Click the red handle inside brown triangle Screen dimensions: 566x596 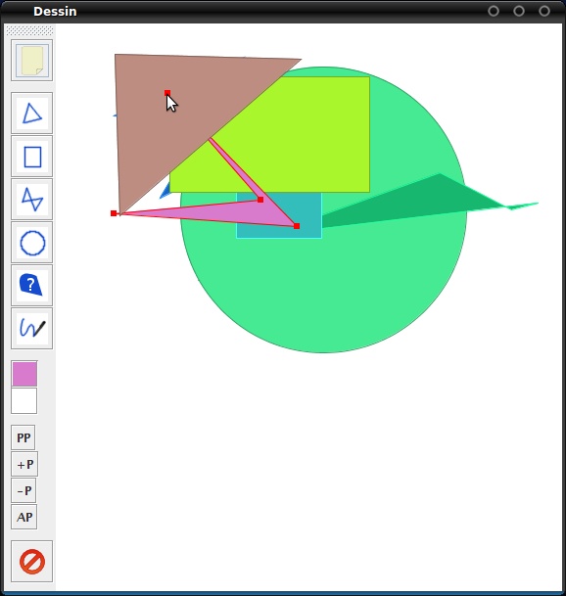tap(167, 93)
